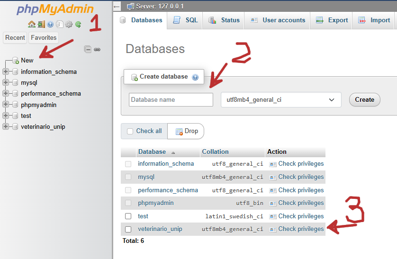Click the collapse all tree icon
Viewport: 397px width, 259px height.
(x=88, y=49)
